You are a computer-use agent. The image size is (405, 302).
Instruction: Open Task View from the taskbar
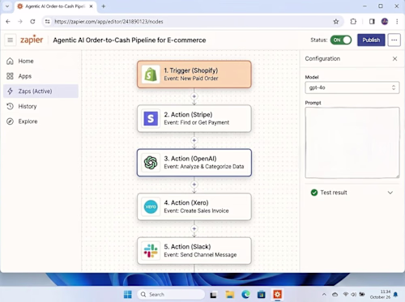pos(214,295)
